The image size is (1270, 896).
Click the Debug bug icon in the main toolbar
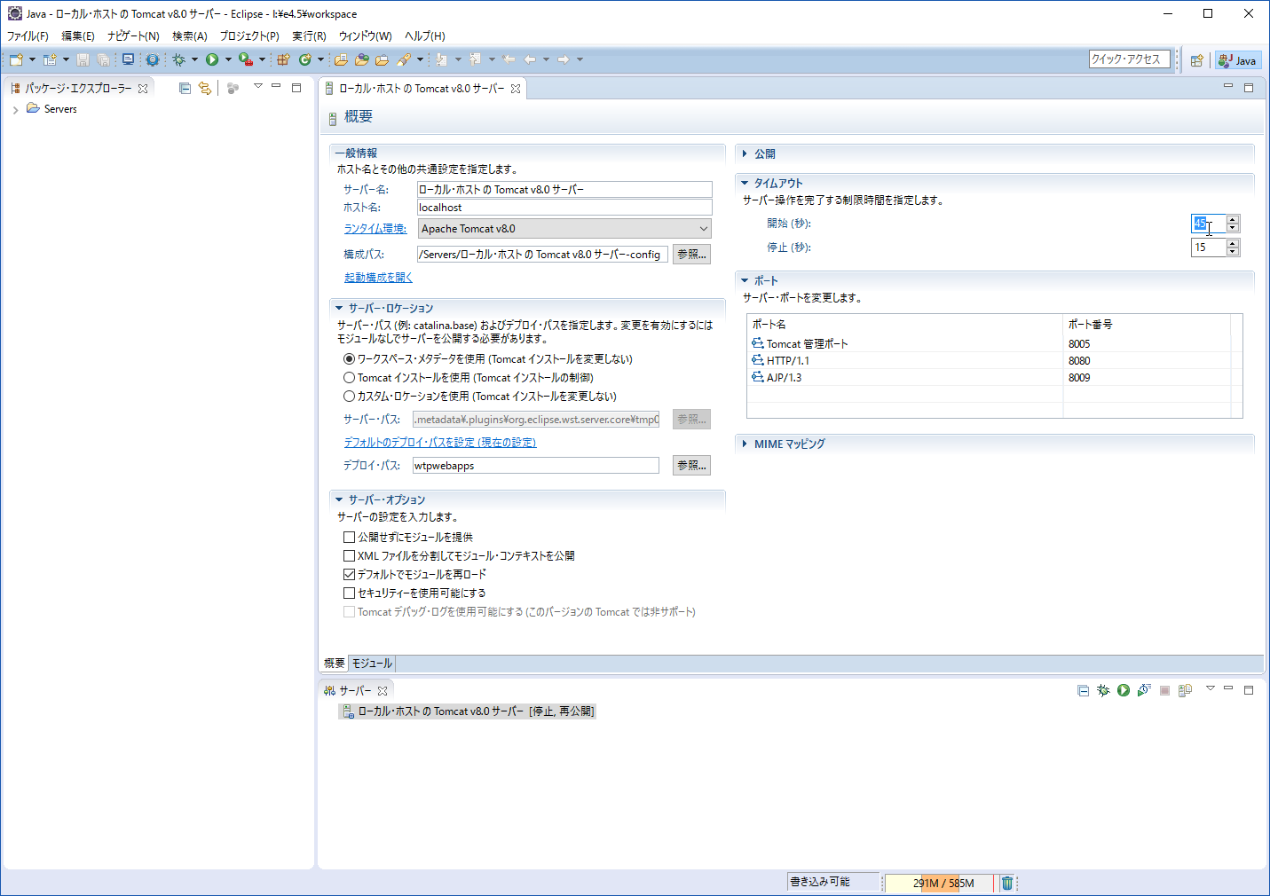click(x=178, y=59)
